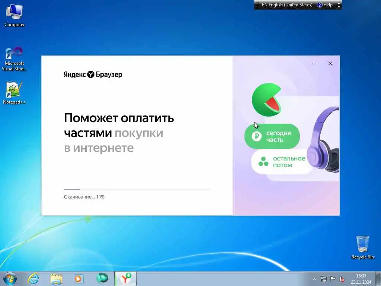
Task: Open the Windows Start menu
Action: (10, 279)
